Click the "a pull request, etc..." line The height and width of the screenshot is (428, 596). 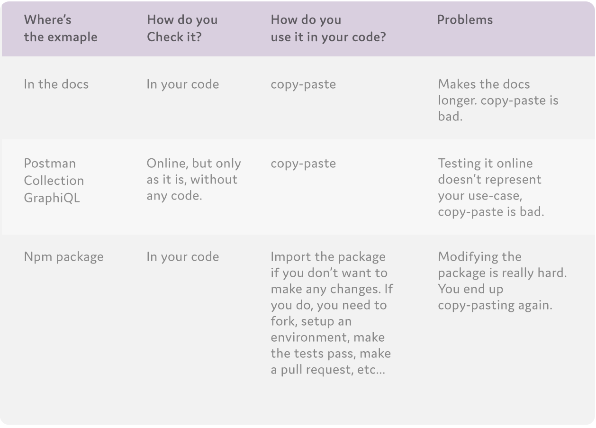328,370
